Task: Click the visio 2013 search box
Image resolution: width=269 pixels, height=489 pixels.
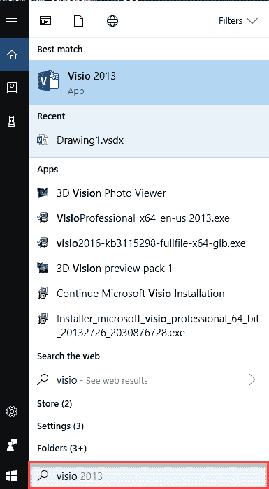Action: (149, 476)
